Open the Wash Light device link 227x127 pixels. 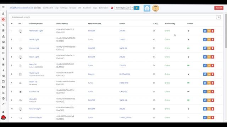click(34, 40)
